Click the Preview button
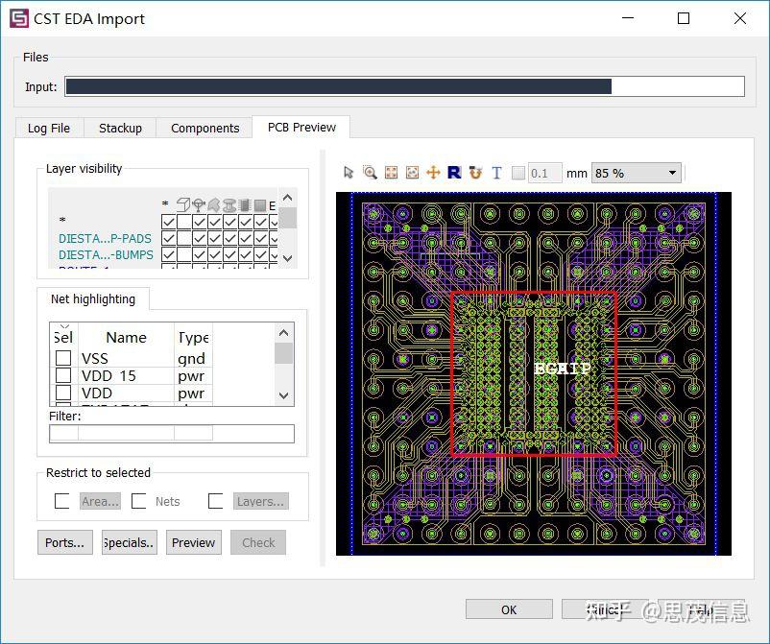The width and height of the screenshot is (770, 644). 194,542
